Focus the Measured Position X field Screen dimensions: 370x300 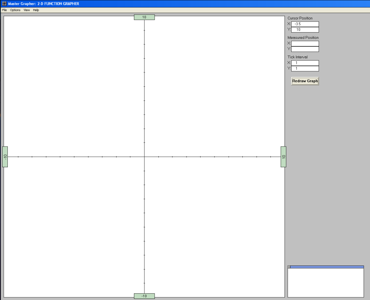[x=305, y=43]
